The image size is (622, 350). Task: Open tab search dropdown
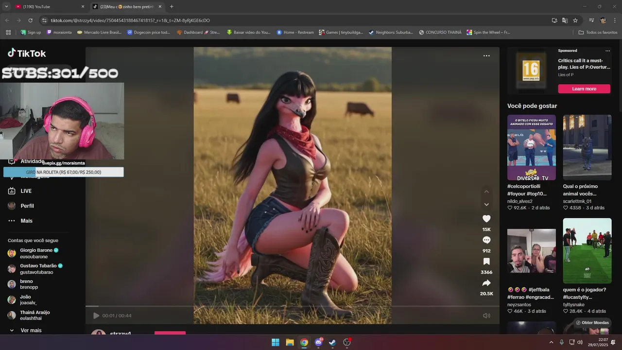(6, 6)
